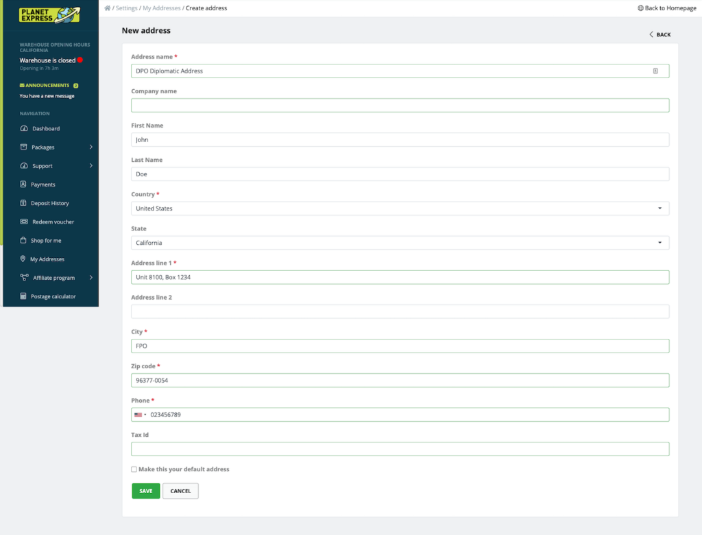Click the Planet Express logo
Screen dimensions: 702x535
pyautogui.click(x=49, y=15)
